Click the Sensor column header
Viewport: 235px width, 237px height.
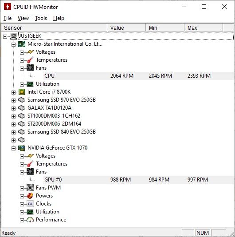coord(54,28)
